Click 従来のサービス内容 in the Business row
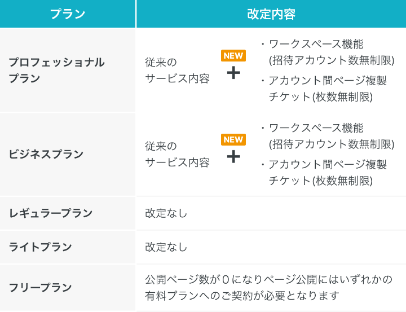The image size is (406, 312). [177, 155]
